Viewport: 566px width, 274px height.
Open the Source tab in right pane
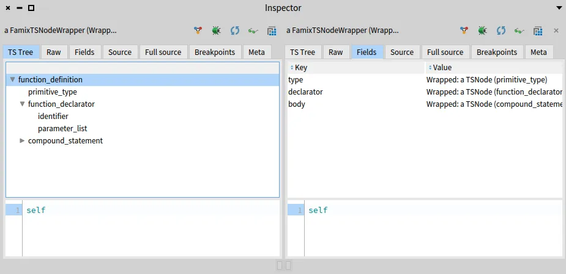[x=402, y=52]
